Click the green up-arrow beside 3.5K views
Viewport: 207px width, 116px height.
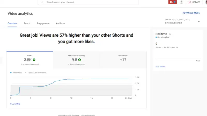pyautogui.click(x=34, y=60)
